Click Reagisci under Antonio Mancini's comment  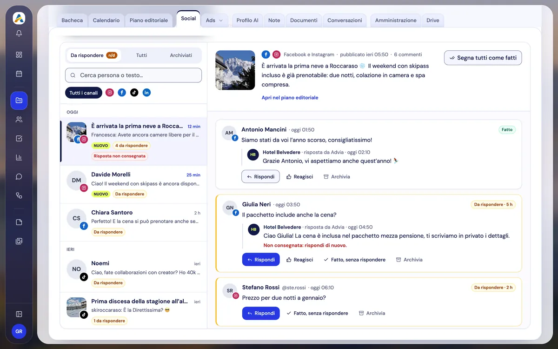point(299,177)
